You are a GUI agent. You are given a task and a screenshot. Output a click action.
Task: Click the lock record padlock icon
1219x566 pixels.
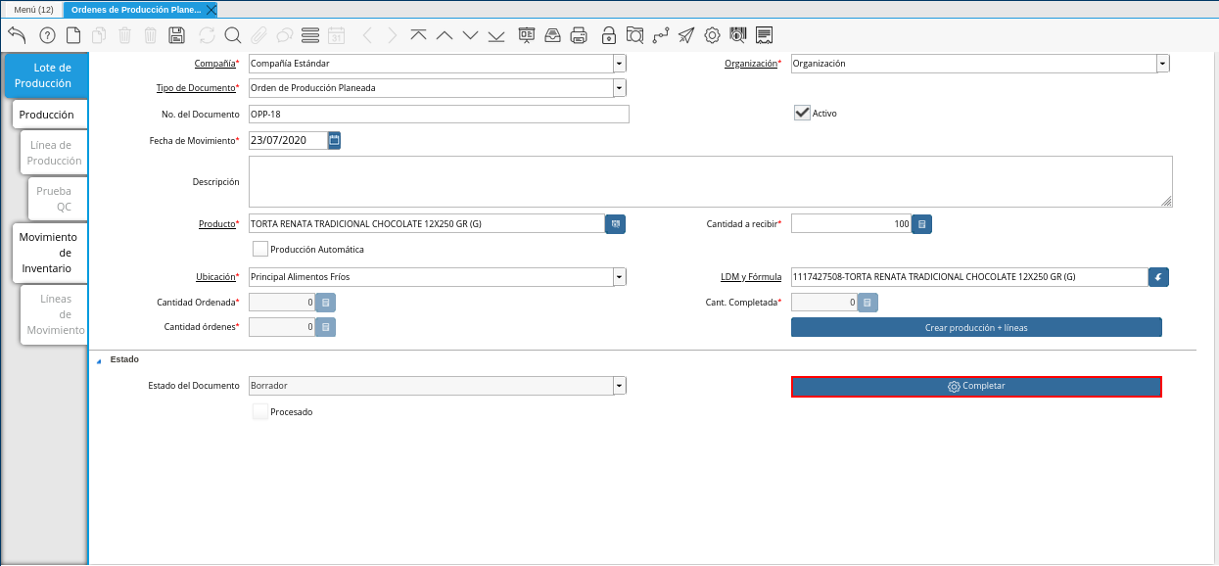pyautogui.click(x=609, y=35)
